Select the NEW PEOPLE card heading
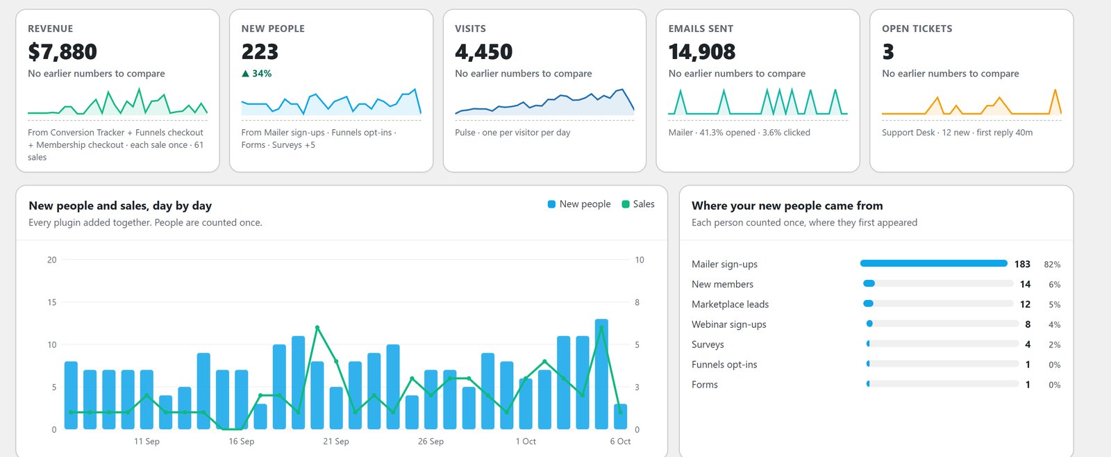The width and height of the screenshot is (1111, 457). [x=273, y=28]
